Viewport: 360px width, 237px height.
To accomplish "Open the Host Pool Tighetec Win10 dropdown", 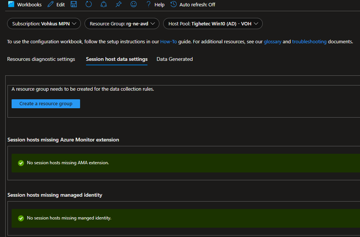I will [213, 24].
